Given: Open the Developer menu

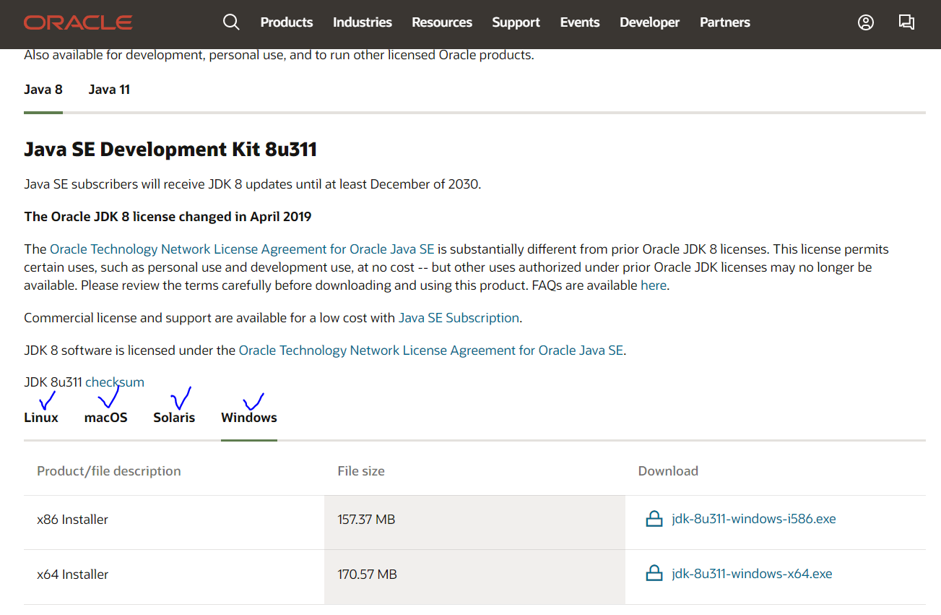Looking at the screenshot, I should coord(650,22).
